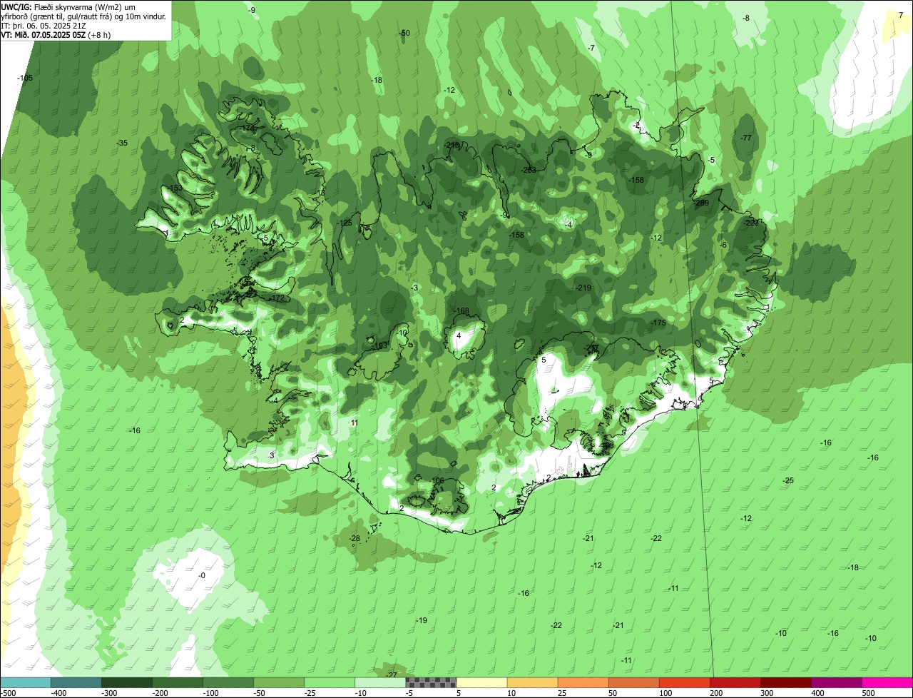Viewport: 913px width, 698px height.
Task: Click the subtitle line mentioning '10m vindur'
Action: pyautogui.click(x=83, y=16)
